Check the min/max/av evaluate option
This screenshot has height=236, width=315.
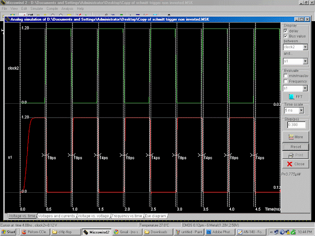point(285,76)
